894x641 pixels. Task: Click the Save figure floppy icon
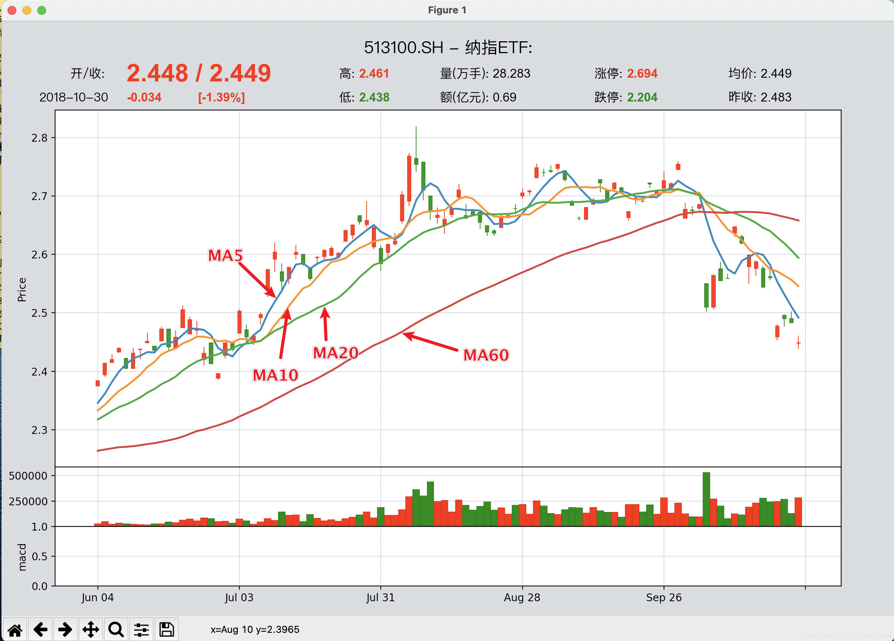[x=166, y=629]
